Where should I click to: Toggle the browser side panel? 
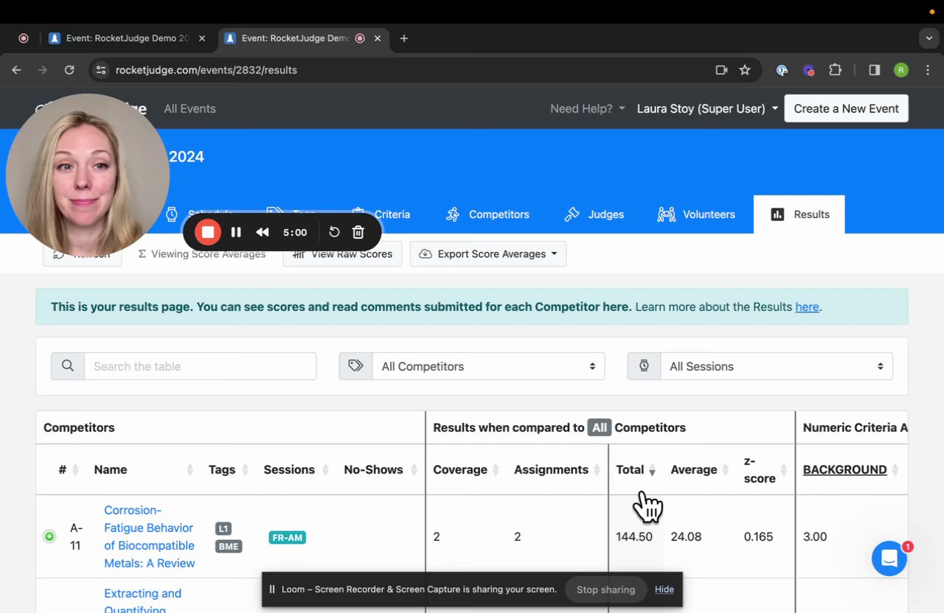(x=875, y=70)
